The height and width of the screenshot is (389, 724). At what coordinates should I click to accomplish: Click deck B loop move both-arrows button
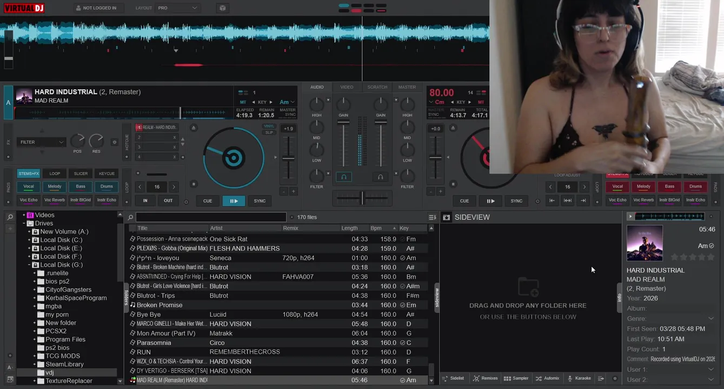[567, 200]
